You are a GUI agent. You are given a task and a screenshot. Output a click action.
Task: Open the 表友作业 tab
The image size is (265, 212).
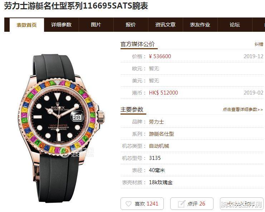pos(200,25)
